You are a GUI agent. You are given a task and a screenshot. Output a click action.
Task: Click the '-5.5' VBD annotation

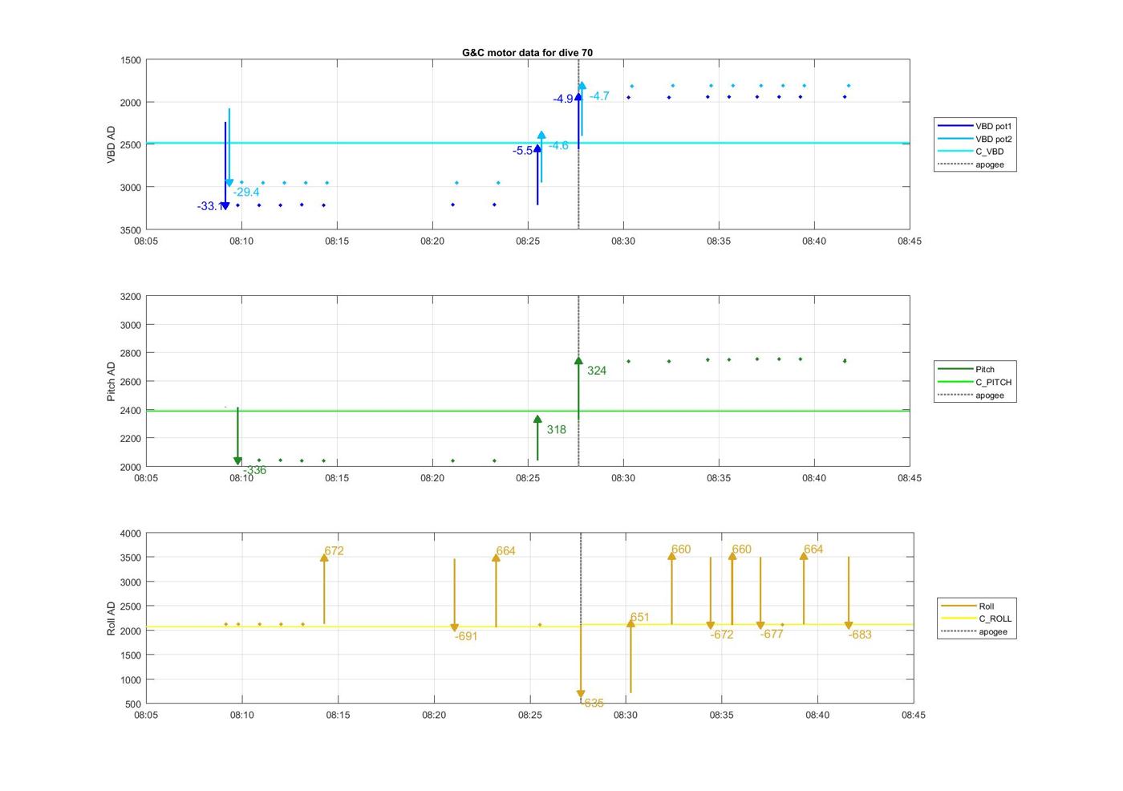522,150
